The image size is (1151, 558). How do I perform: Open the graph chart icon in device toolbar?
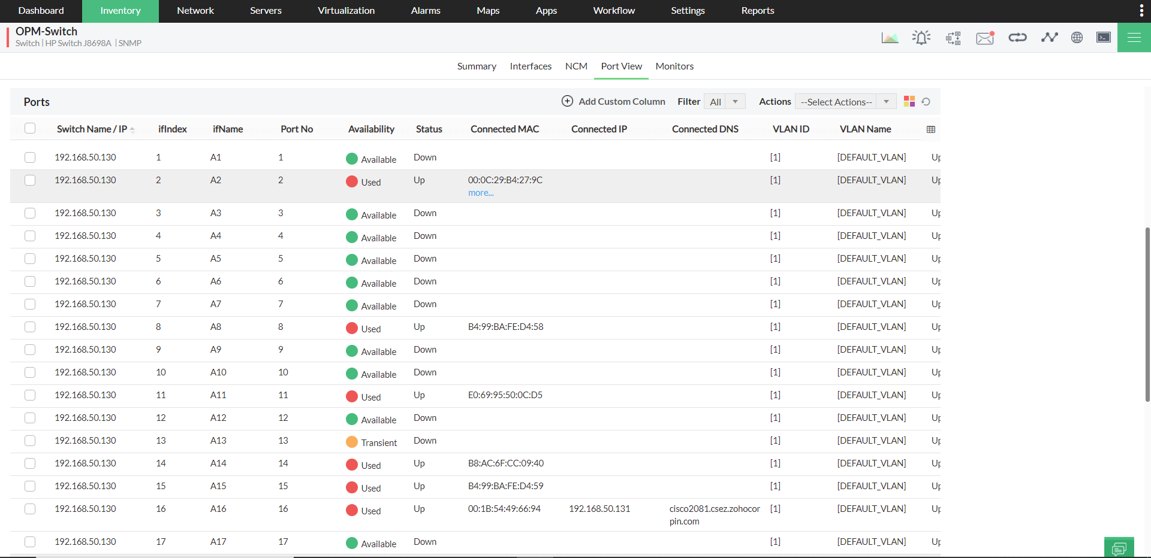[x=890, y=38]
